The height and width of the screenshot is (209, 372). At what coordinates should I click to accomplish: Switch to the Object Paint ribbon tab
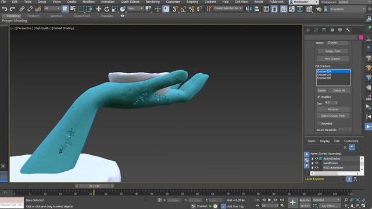pos(81,16)
